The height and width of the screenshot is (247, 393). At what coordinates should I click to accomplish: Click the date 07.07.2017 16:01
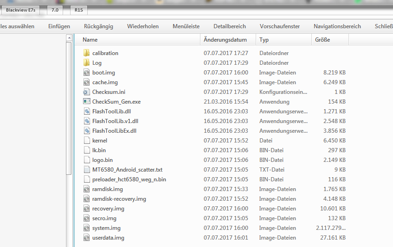(226, 238)
